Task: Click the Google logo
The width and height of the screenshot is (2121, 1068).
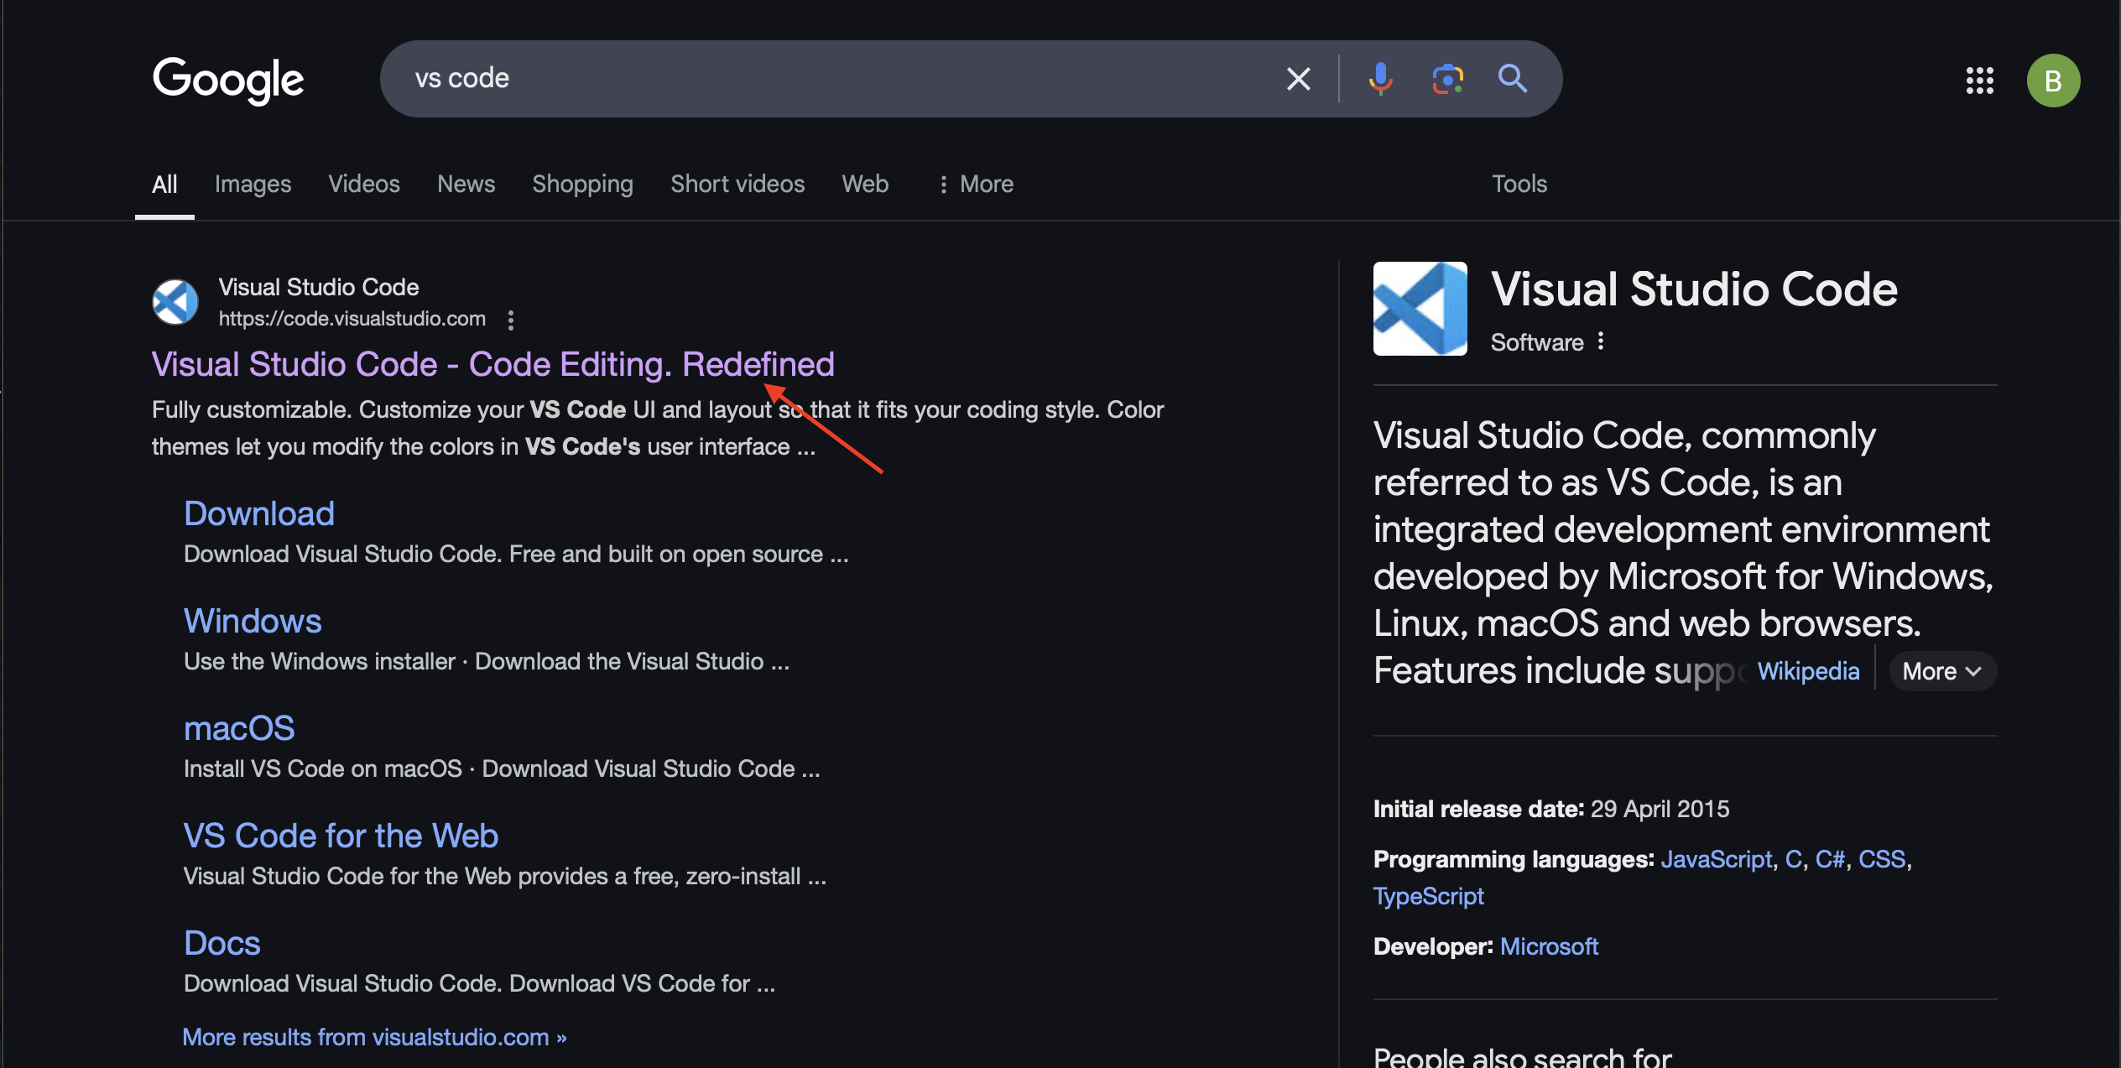Action: tap(228, 81)
